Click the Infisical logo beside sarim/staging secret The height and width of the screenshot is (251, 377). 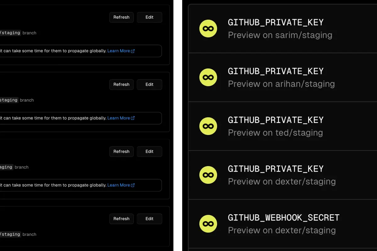pyautogui.click(x=208, y=29)
